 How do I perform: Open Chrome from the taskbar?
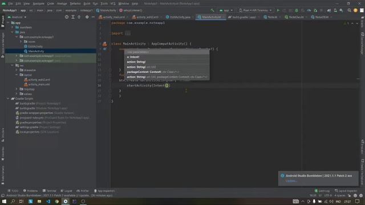[x=57, y=202]
